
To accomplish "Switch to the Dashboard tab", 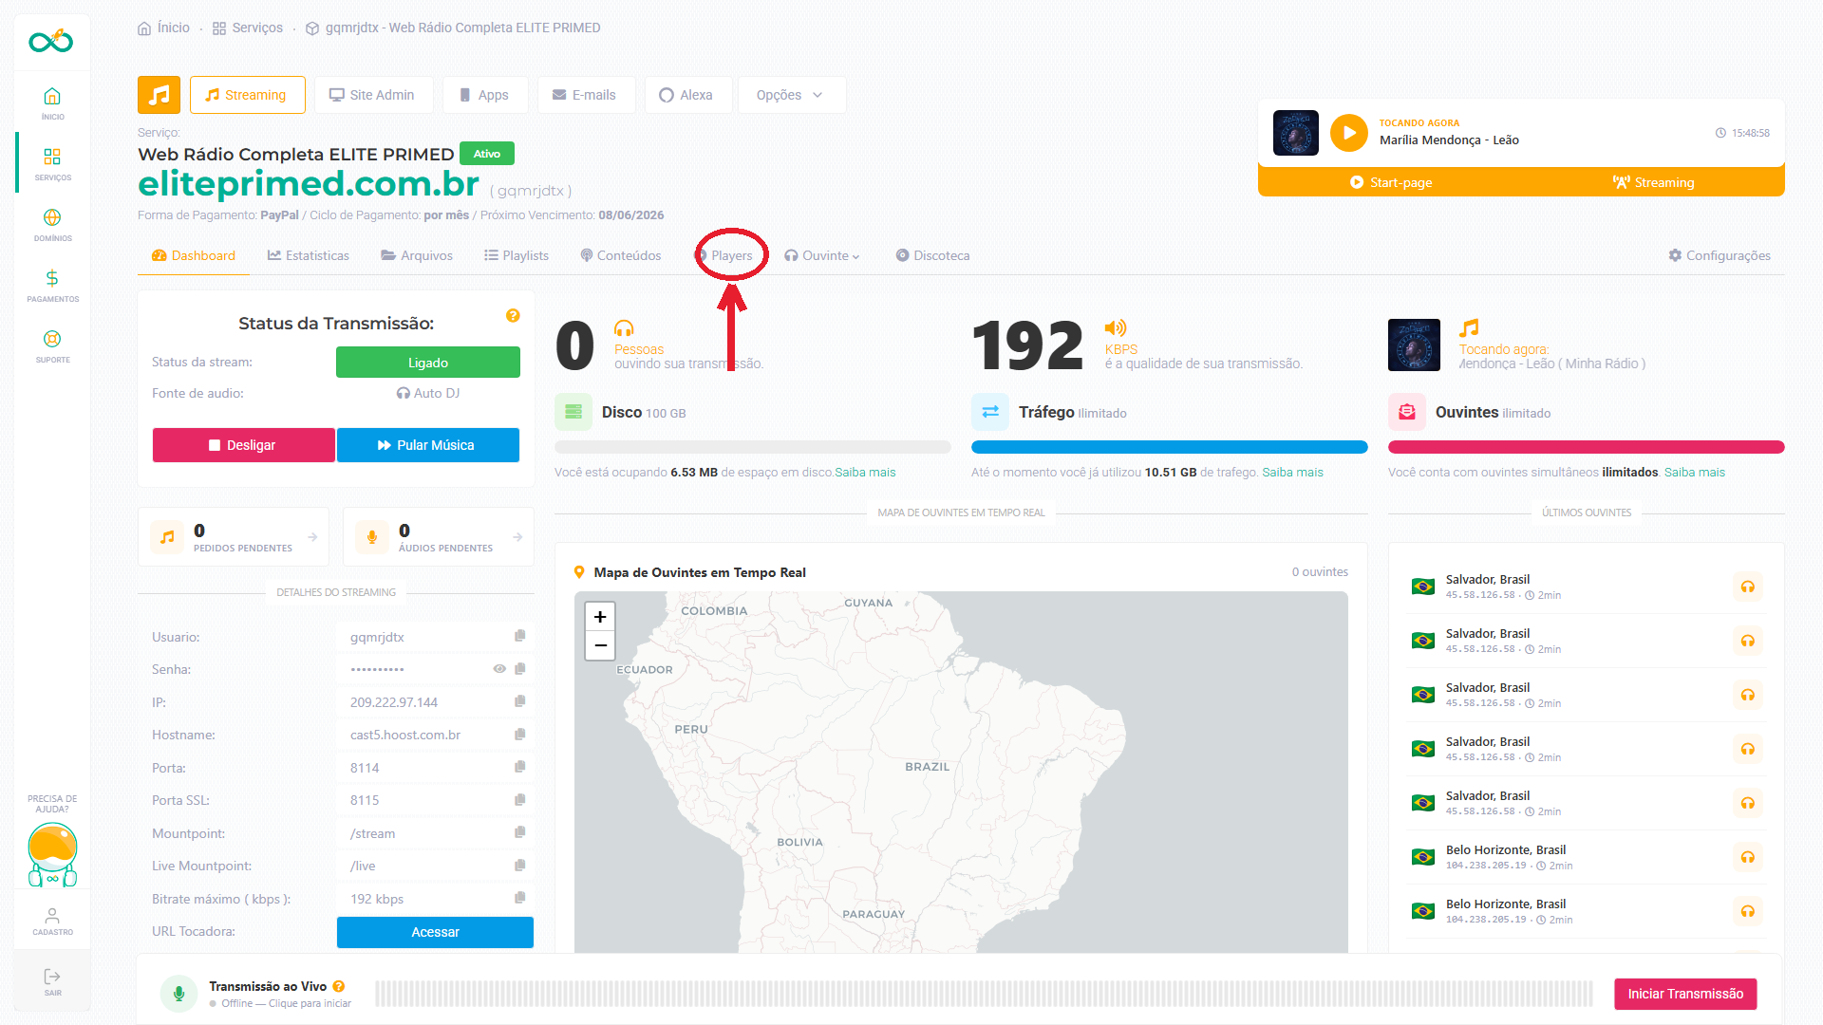I will coord(194,255).
